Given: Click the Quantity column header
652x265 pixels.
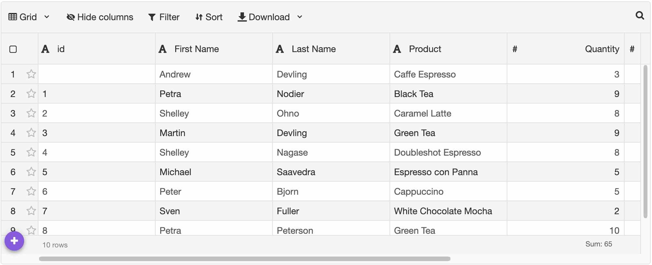Looking at the screenshot, I should click(x=566, y=49).
